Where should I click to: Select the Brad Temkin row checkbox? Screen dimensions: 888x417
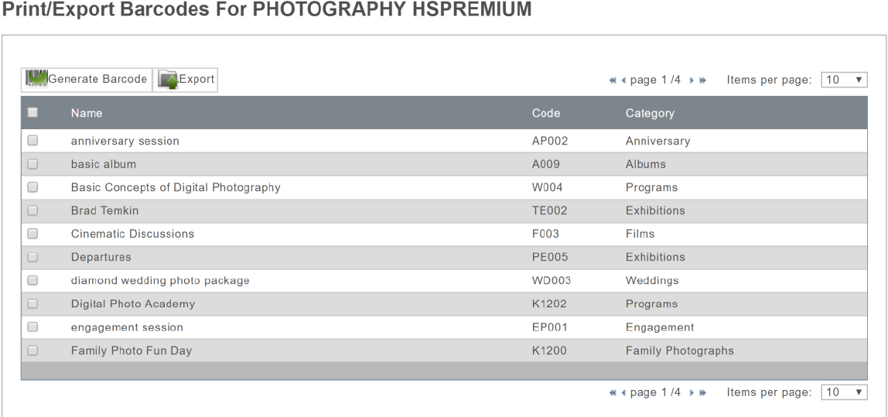coord(32,210)
